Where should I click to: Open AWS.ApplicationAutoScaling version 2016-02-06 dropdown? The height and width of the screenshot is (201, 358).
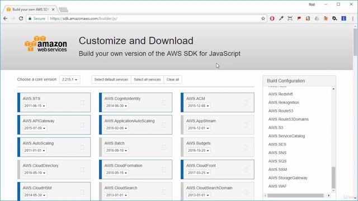(116, 128)
